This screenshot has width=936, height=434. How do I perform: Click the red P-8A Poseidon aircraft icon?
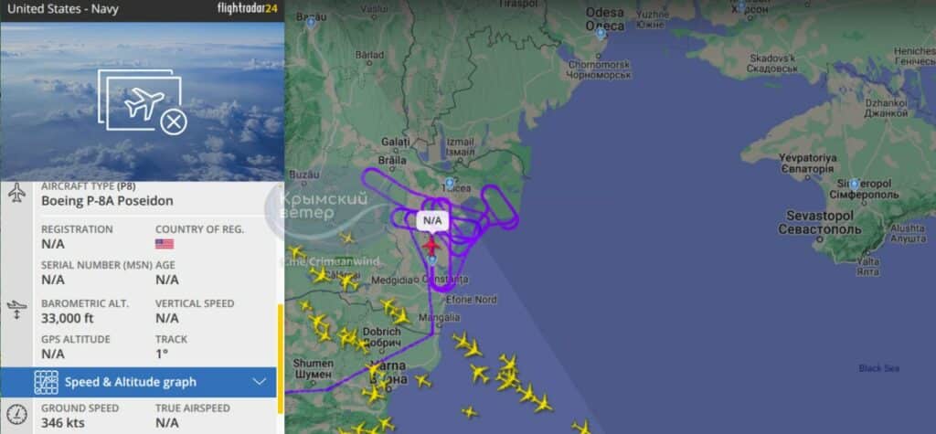[x=431, y=245]
